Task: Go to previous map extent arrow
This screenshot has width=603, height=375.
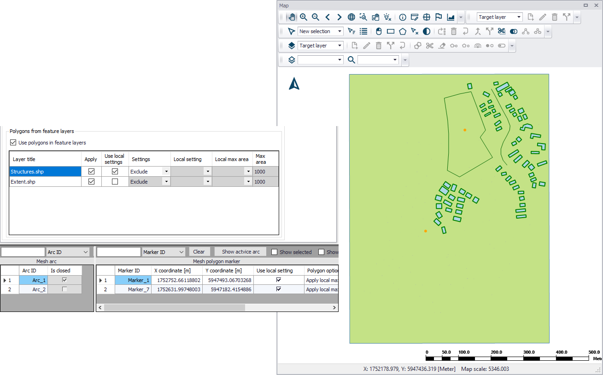Action: (328, 17)
